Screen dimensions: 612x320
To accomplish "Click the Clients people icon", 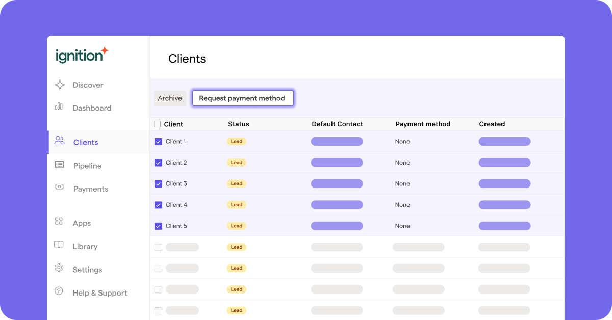I will pos(59,142).
